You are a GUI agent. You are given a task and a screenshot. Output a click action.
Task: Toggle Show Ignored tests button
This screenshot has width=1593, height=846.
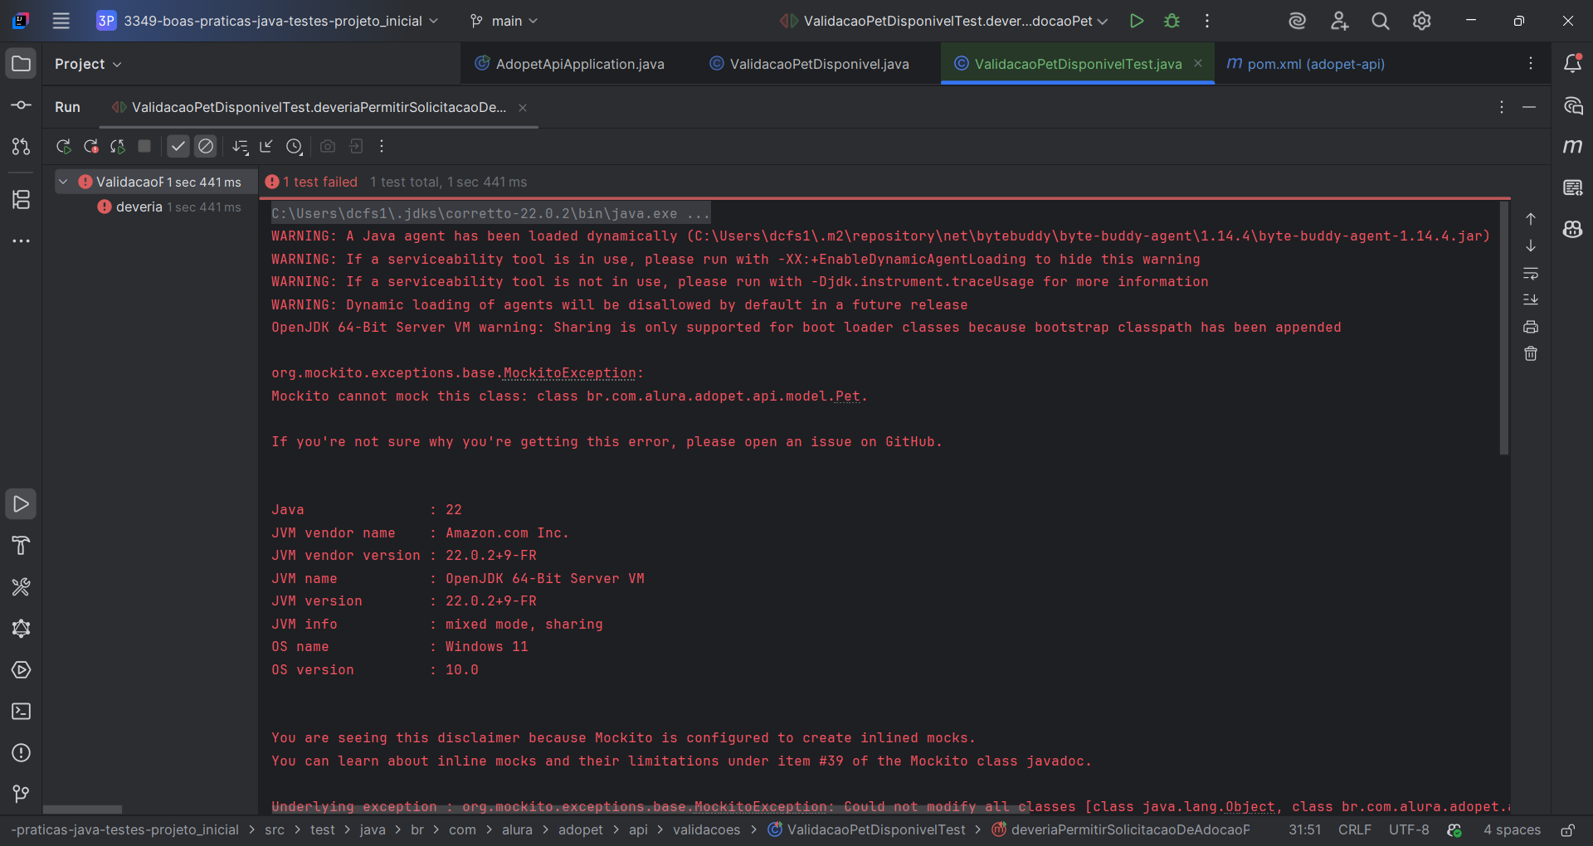[x=206, y=147]
